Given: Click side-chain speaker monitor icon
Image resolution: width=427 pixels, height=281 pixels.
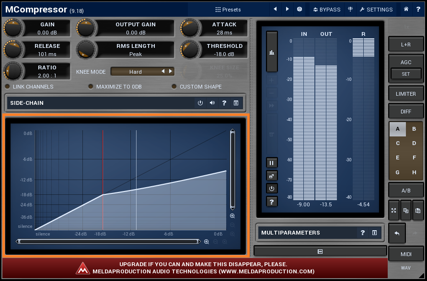Looking at the screenshot, I should pos(212,103).
